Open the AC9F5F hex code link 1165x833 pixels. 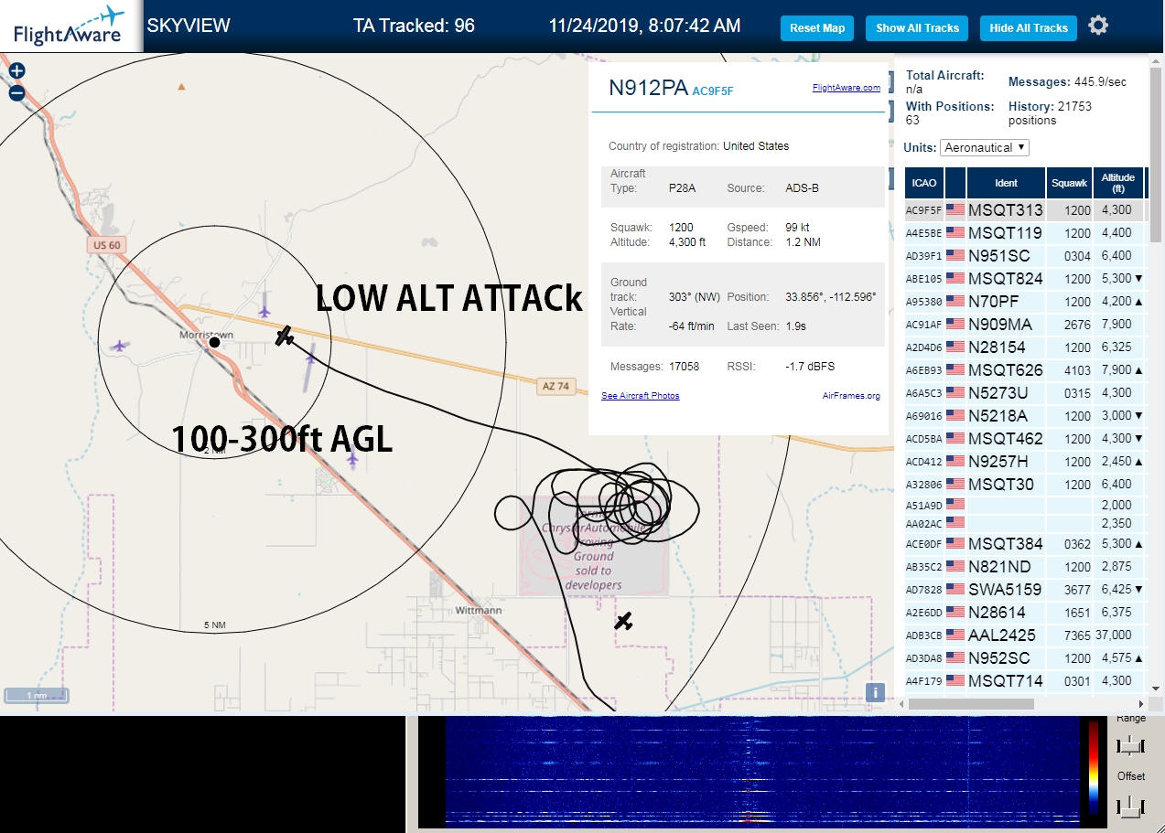point(713,91)
